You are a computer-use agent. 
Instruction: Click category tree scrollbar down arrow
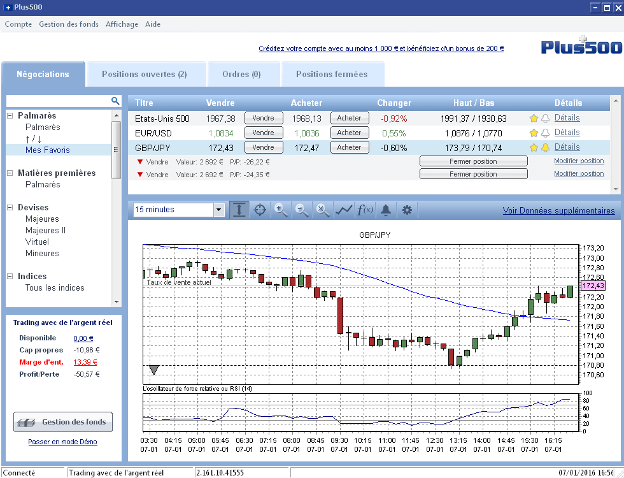point(116,302)
